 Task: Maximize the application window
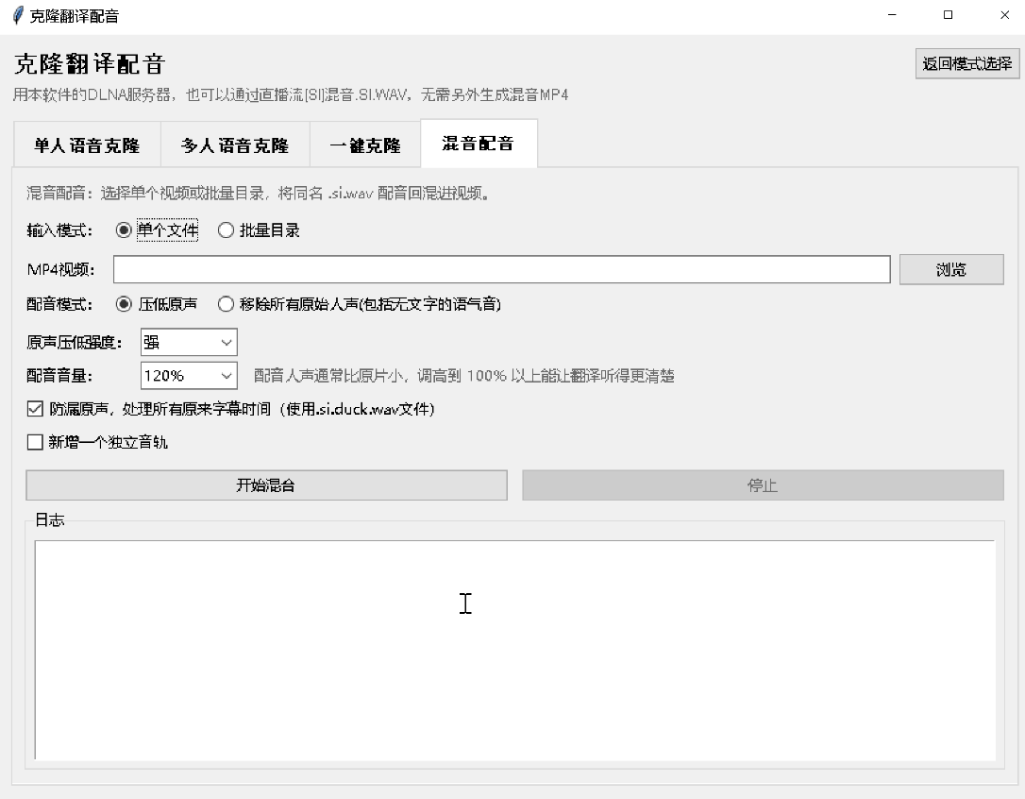point(948,15)
